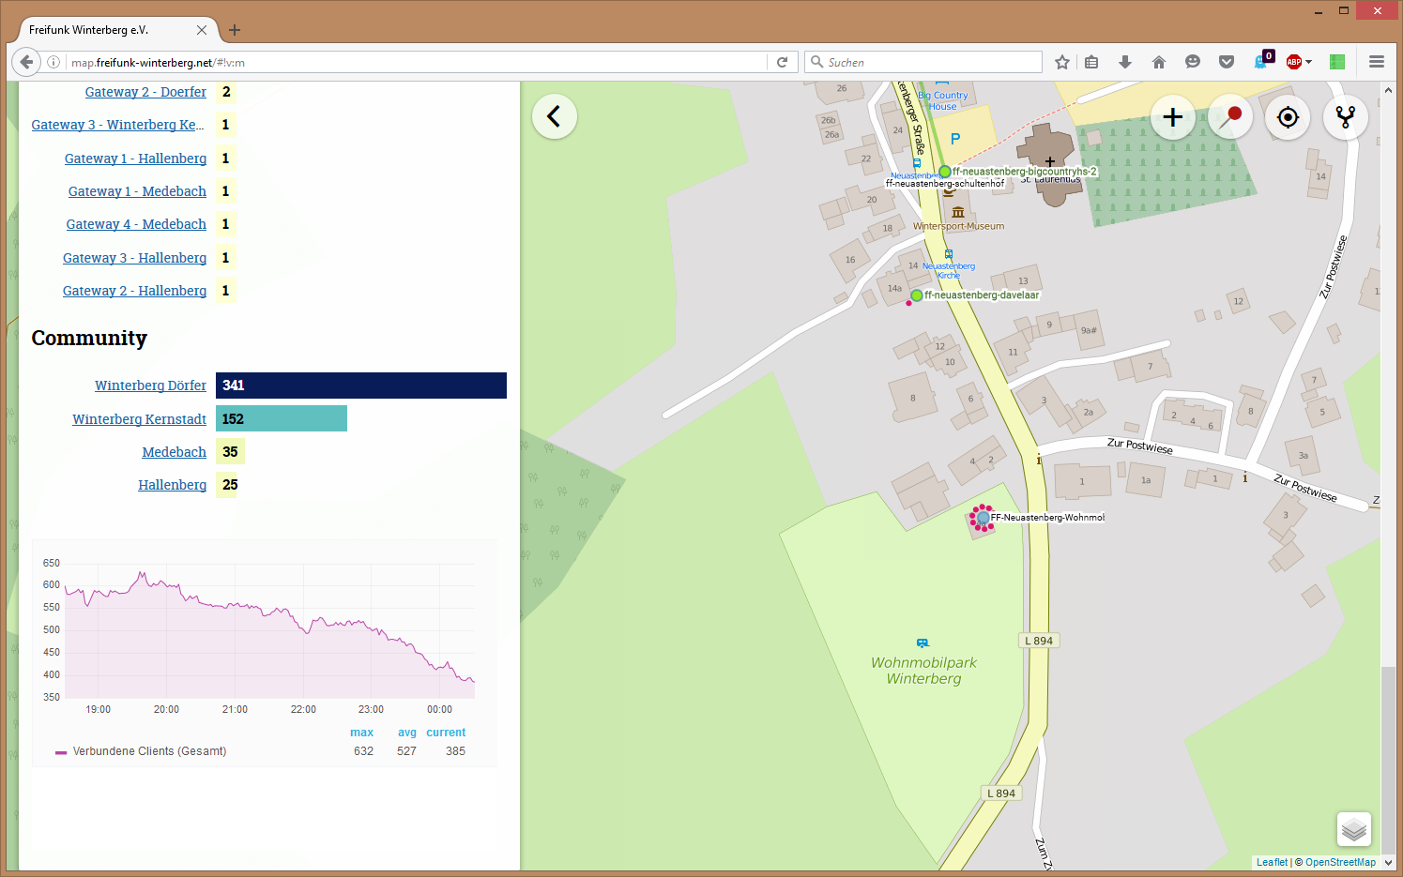The height and width of the screenshot is (877, 1403).
Task: Click the scrollbar up arrow
Action: (x=1388, y=90)
